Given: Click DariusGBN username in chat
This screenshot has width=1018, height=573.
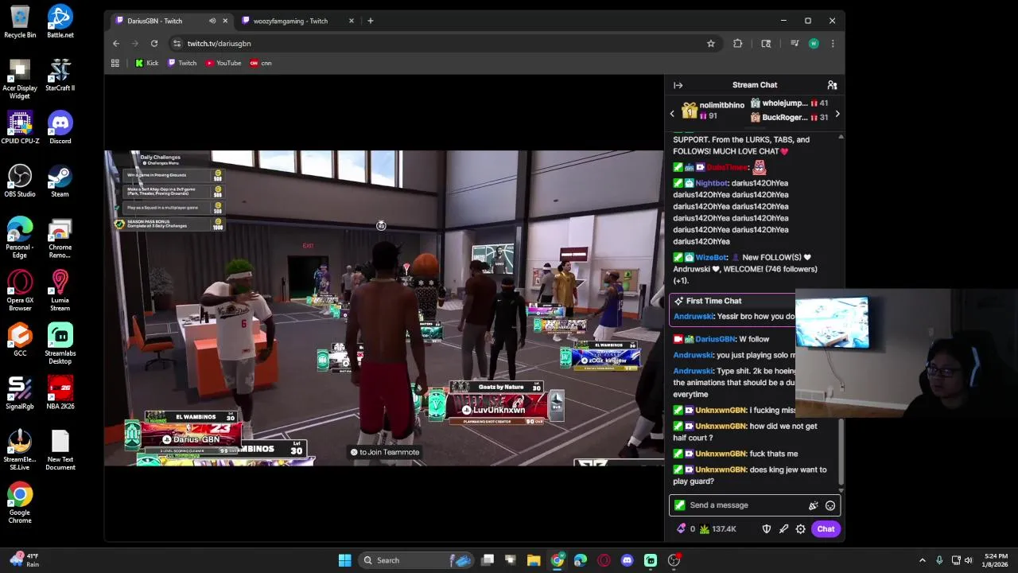Looking at the screenshot, I should 715,339.
